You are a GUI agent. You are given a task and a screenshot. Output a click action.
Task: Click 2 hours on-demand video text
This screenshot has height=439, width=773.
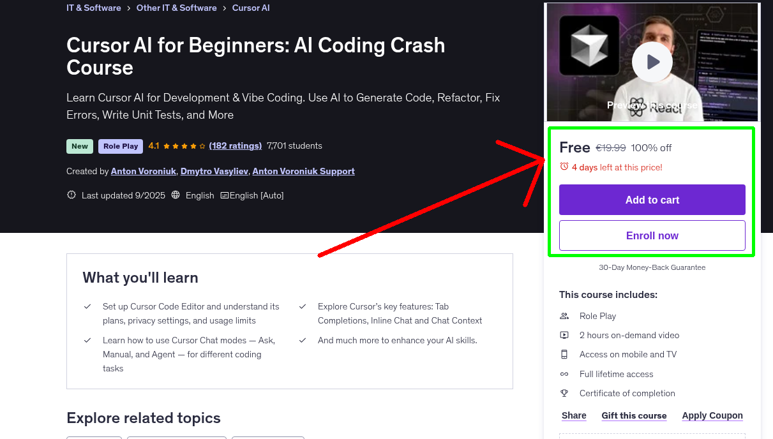[x=629, y=335]
